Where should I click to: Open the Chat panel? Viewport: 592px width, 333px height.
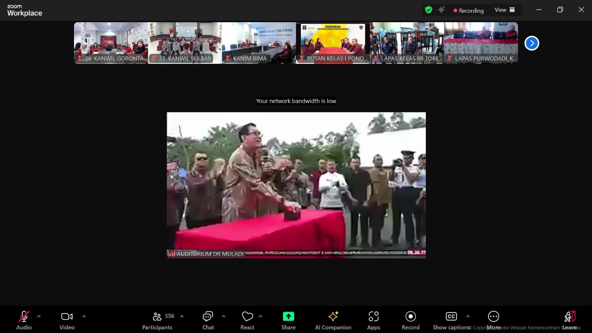[x=208, y=320]
